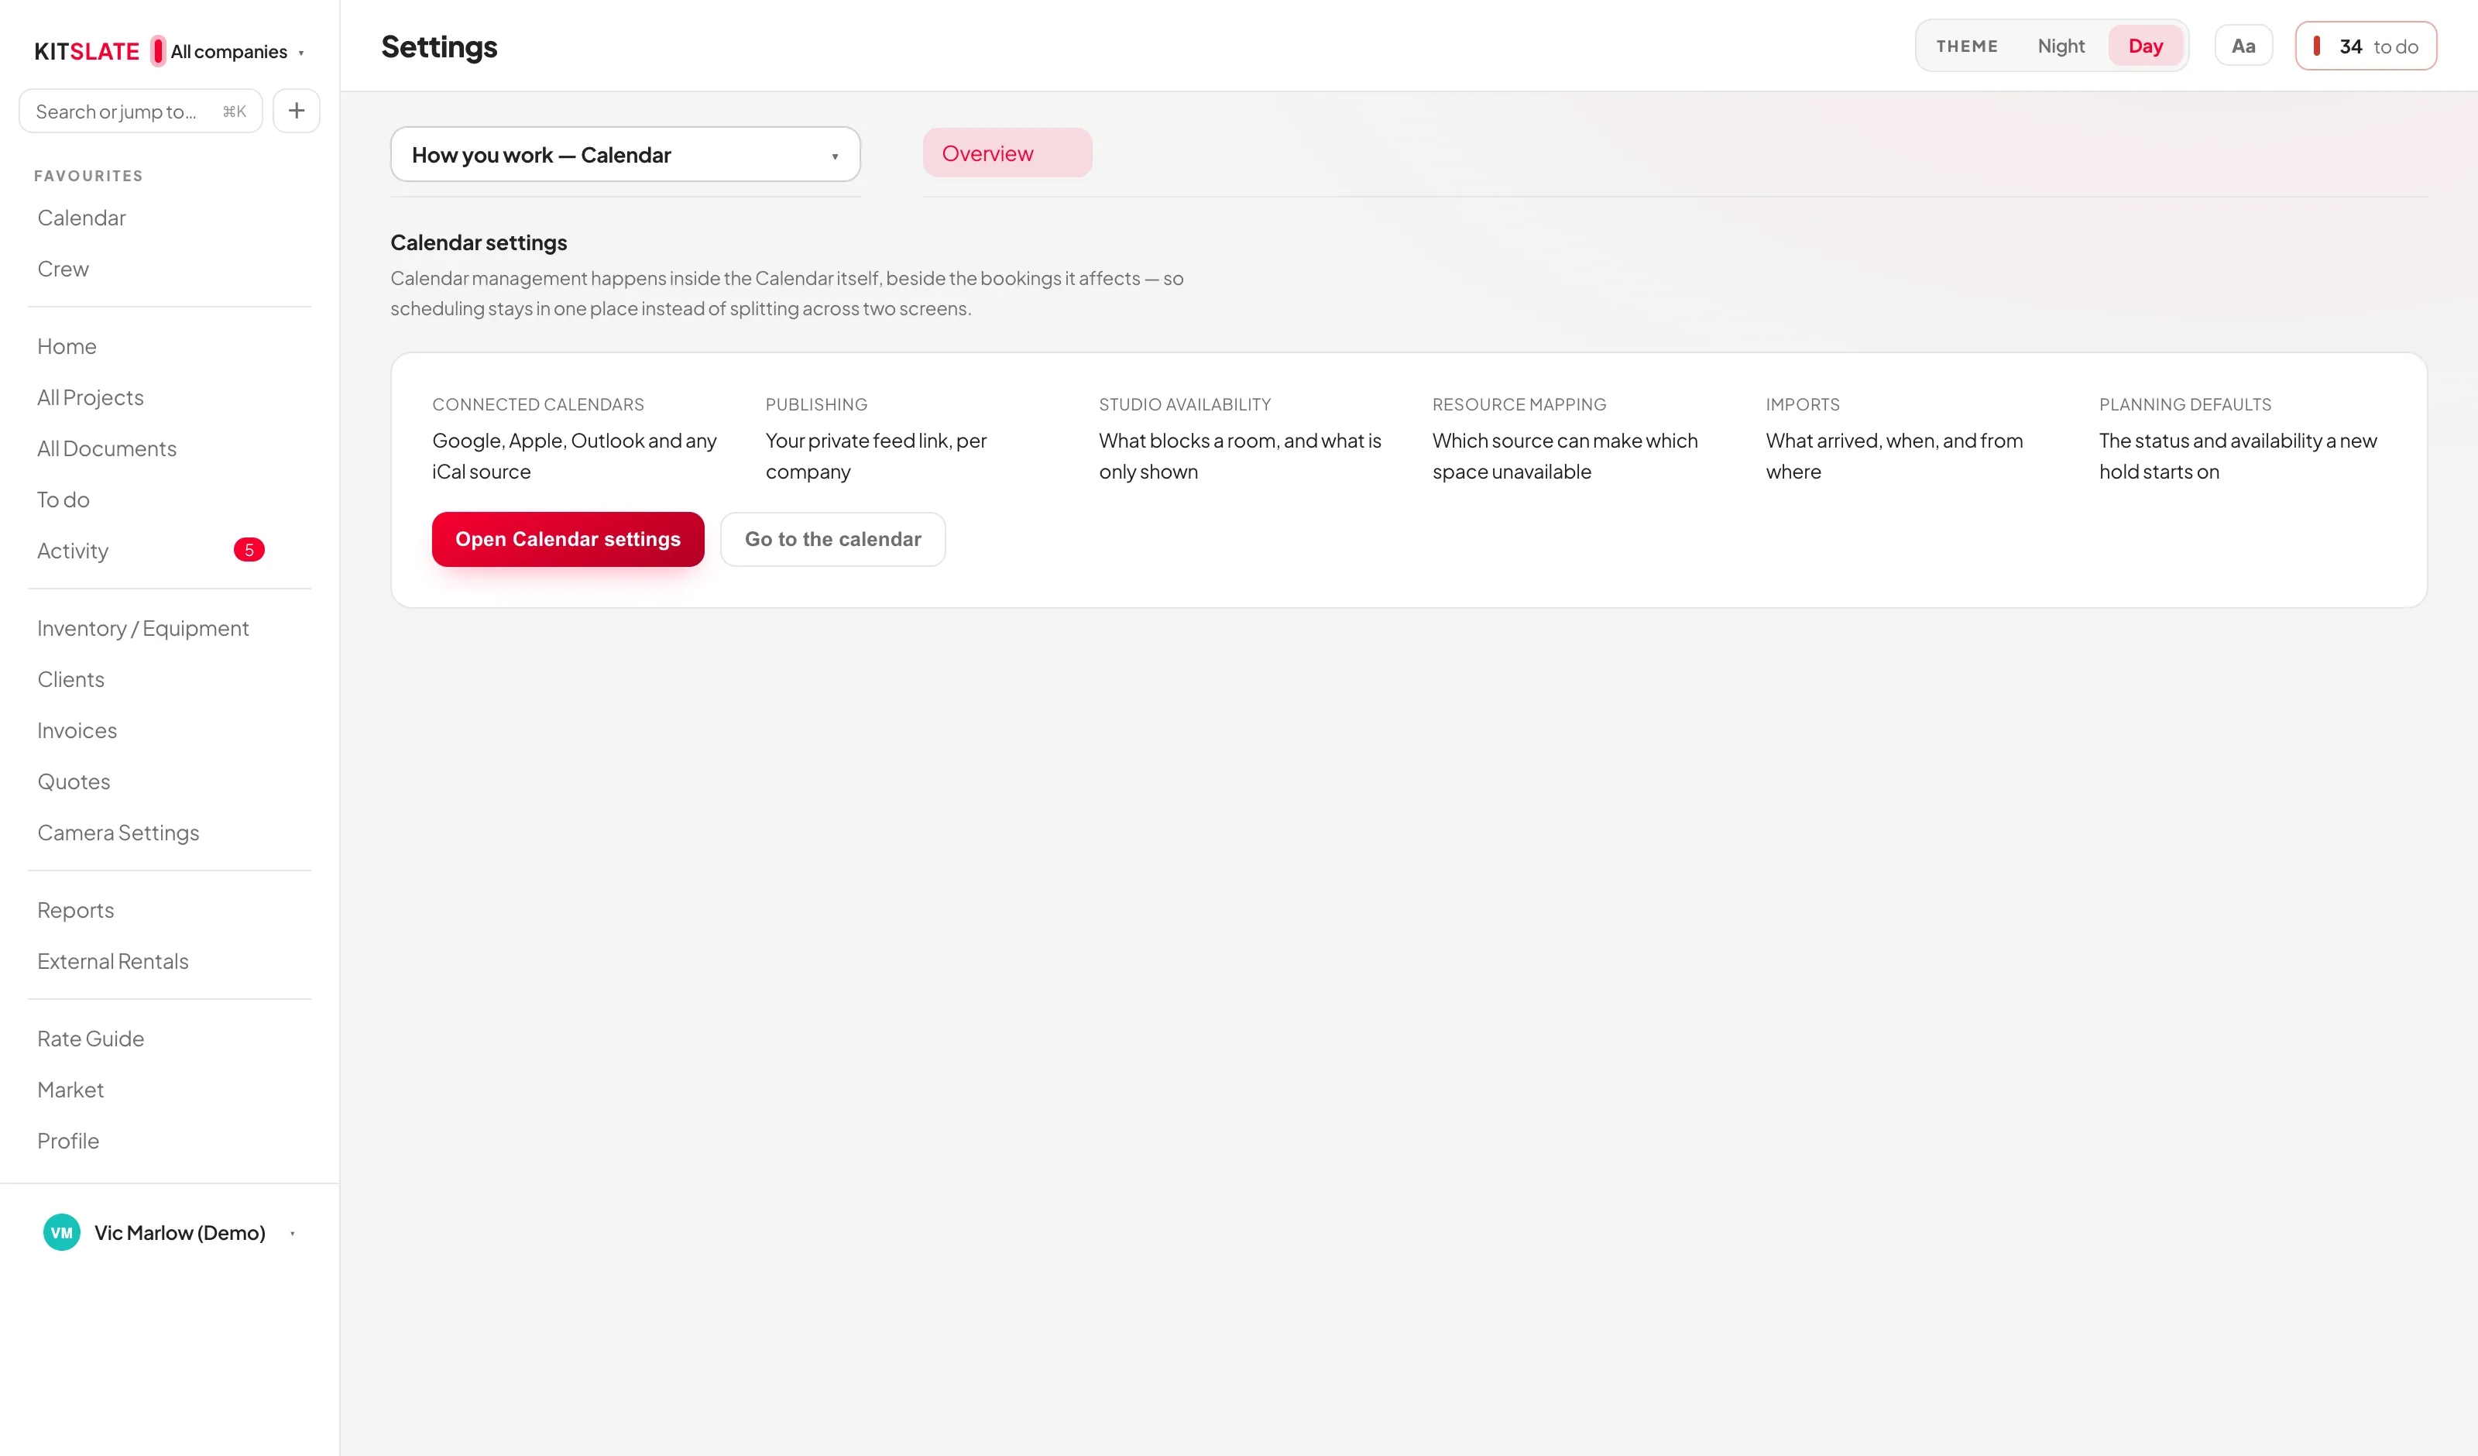Click Open Calendar settings button
The width and height of the screenshot is (2478, 1456).
(568, 539)
